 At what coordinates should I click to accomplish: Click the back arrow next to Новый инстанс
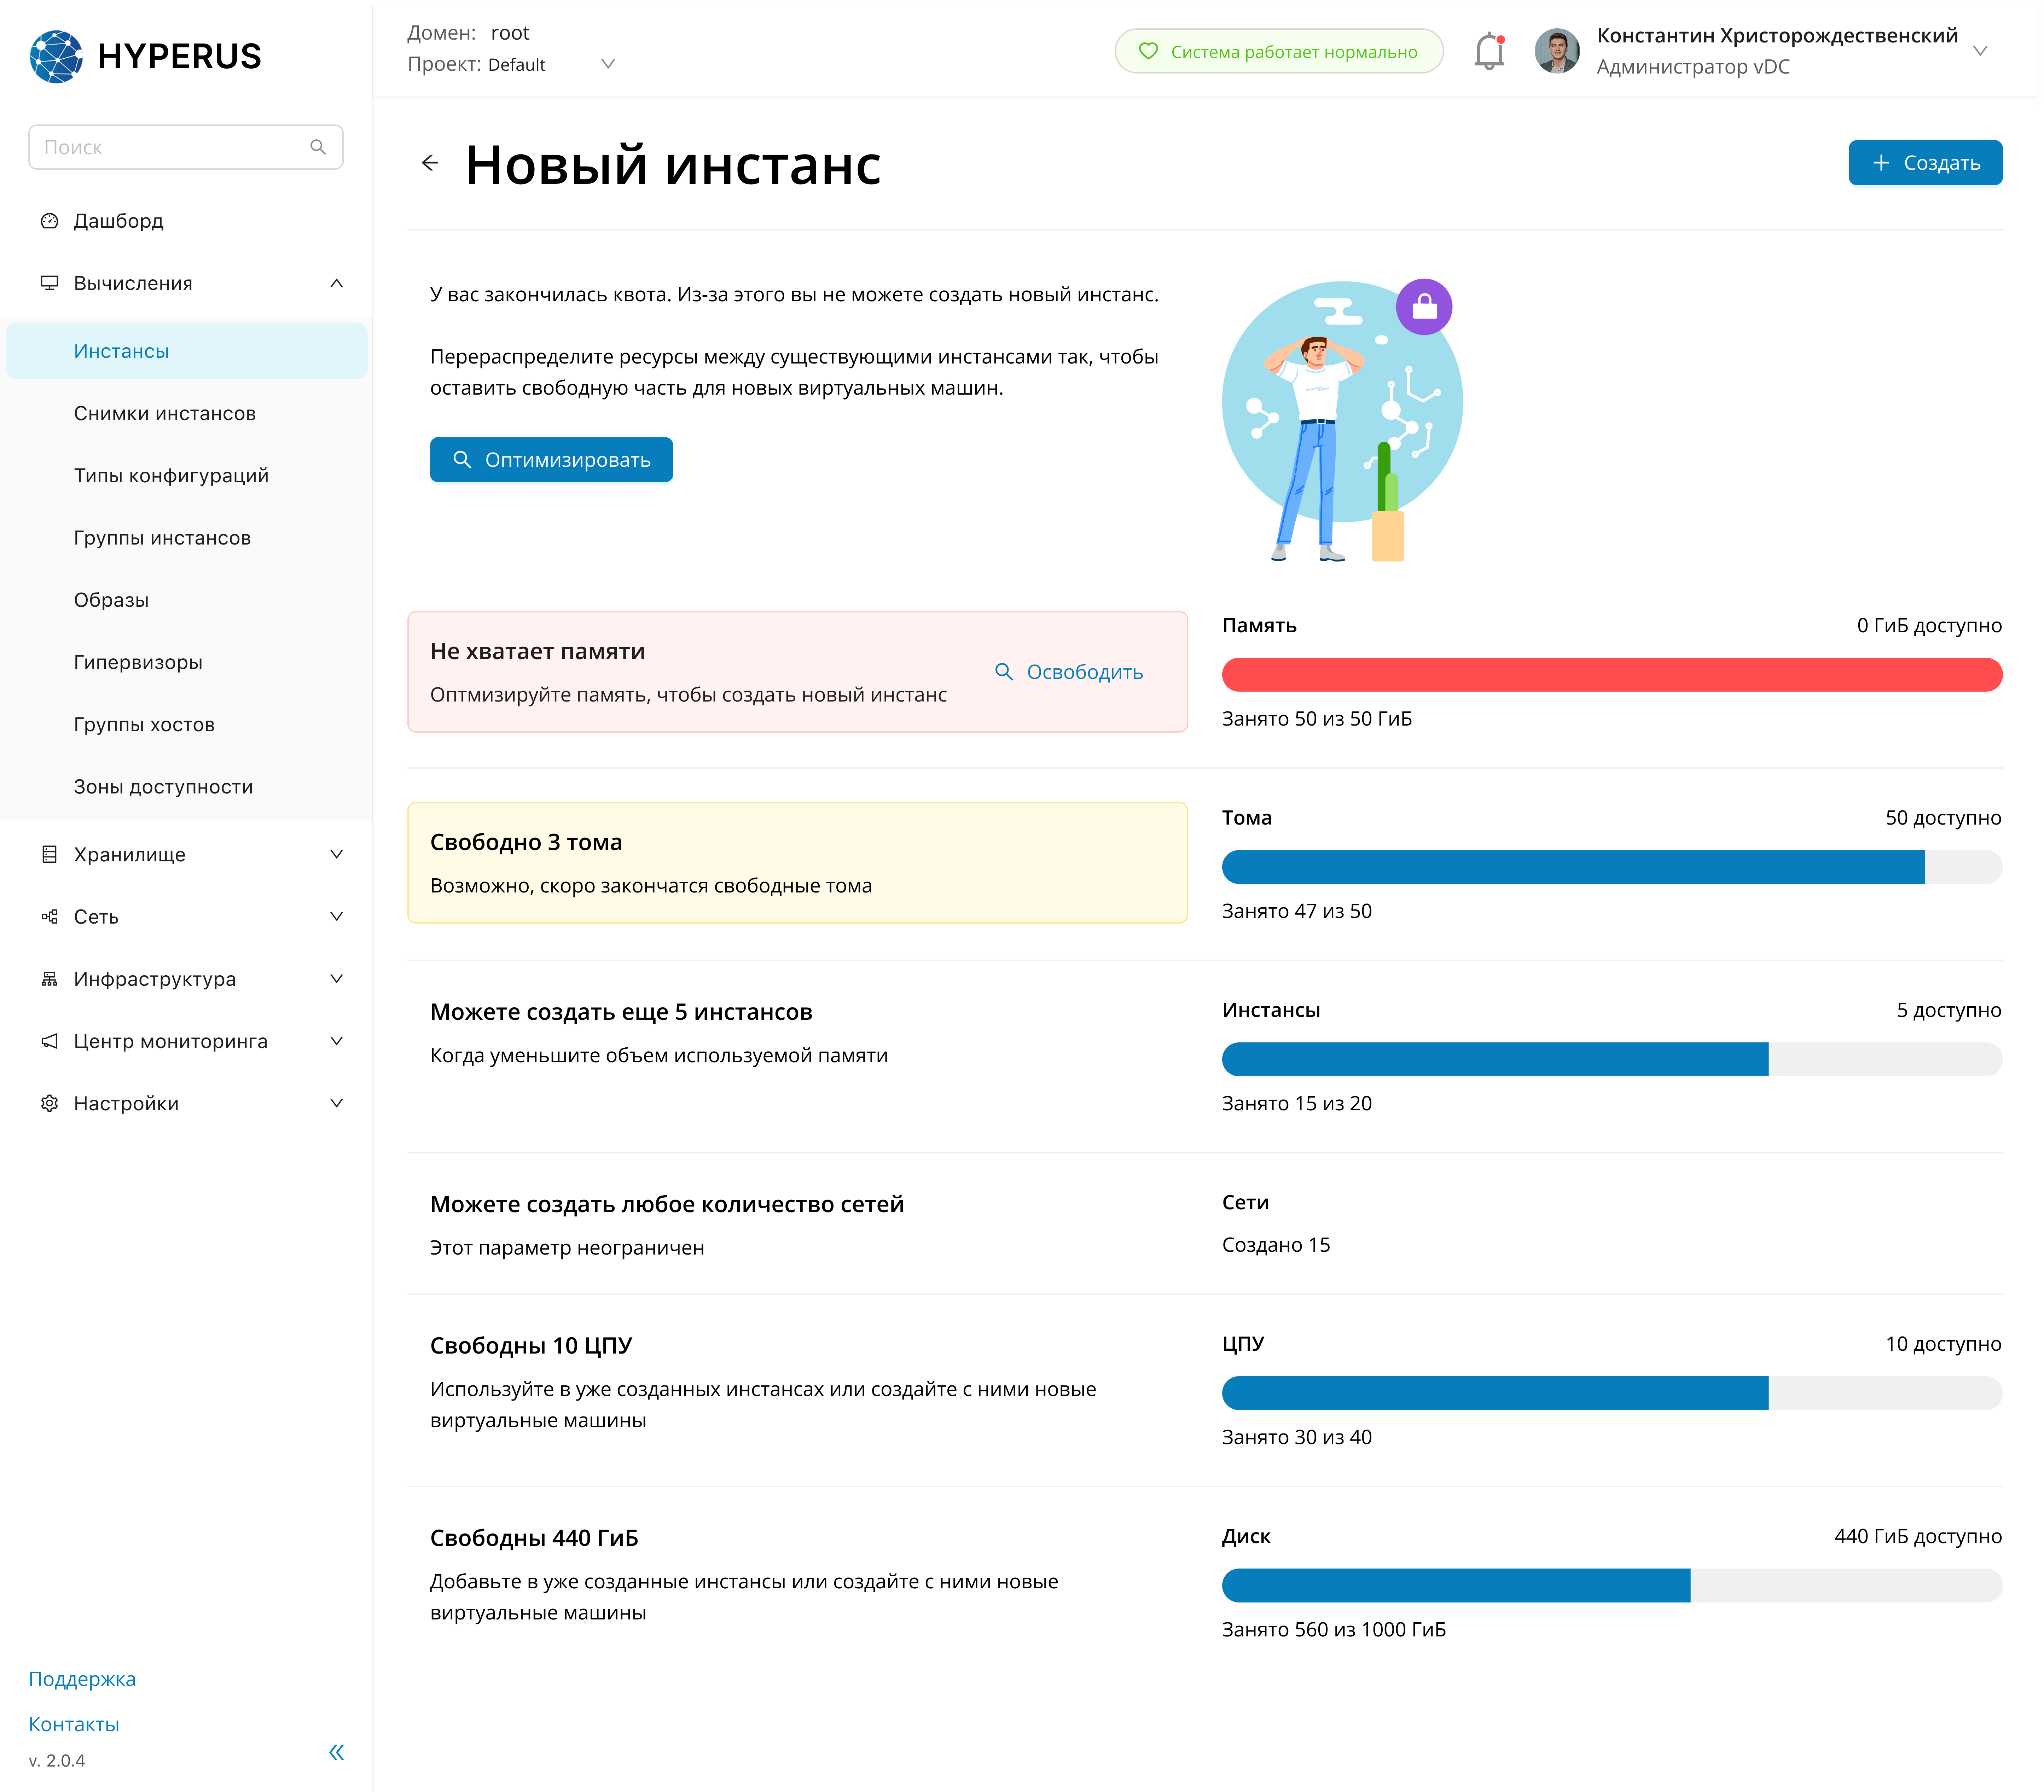point(430,163)
